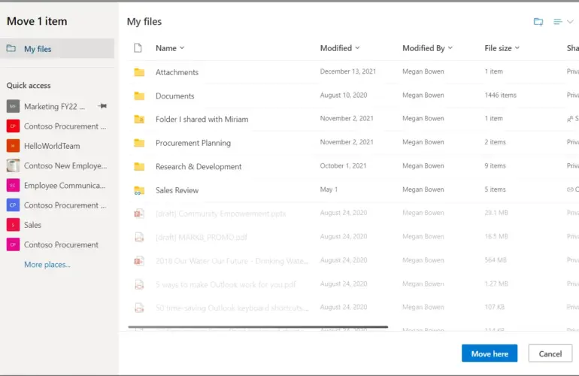The height and width of the screenshot is (376, 579).
Task: Click the Procurement Planning folder icon
Action: click(x=139, y=143)
